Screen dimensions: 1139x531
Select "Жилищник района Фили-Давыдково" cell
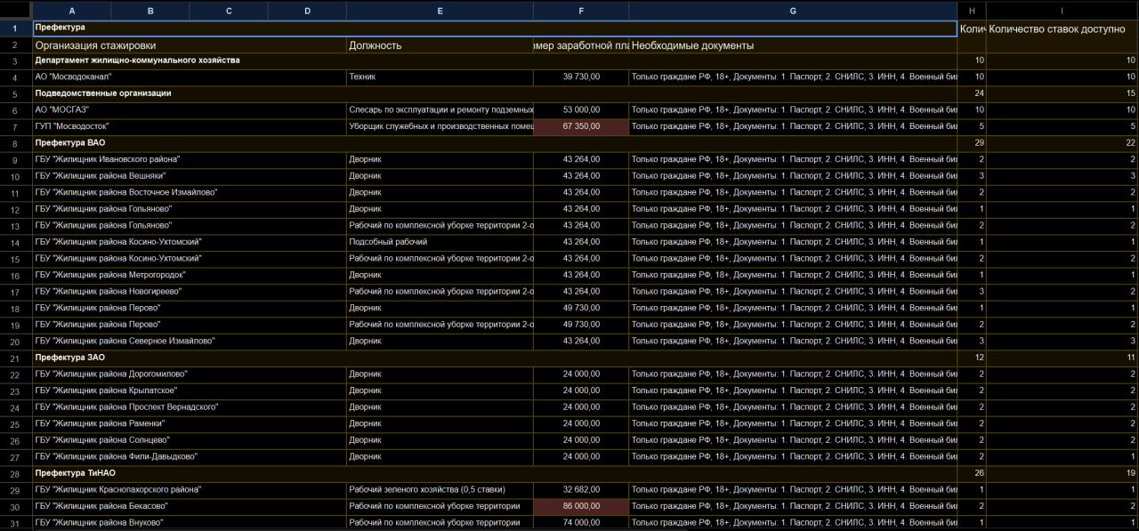(x=190, y=456)
